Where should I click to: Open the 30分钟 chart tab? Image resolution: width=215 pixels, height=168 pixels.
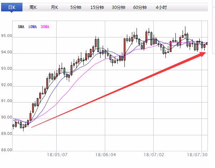pos(118,7)
